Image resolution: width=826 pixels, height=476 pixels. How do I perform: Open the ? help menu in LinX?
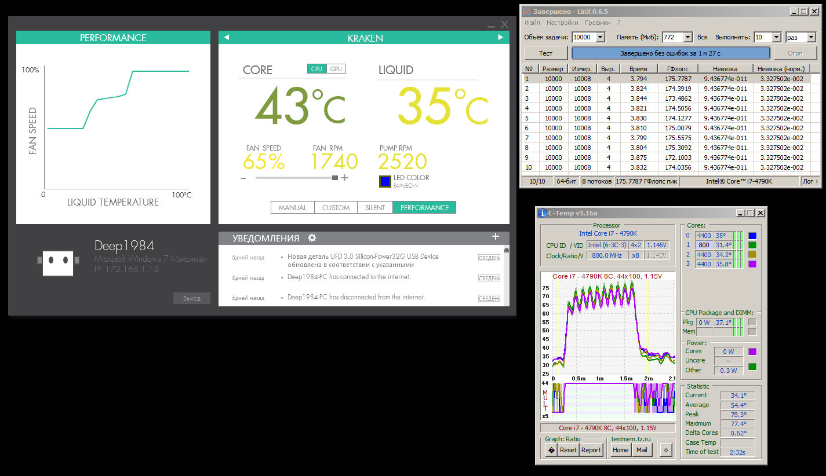618,23
